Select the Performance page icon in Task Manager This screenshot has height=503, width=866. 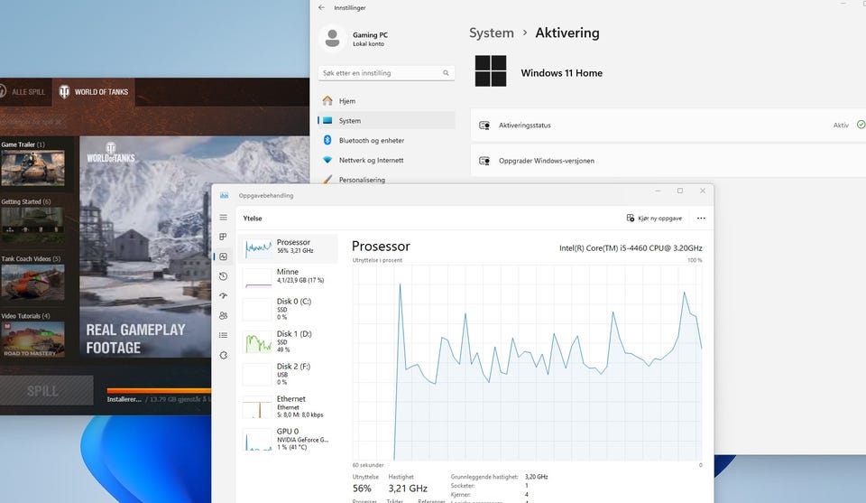(x=223, y=256)
